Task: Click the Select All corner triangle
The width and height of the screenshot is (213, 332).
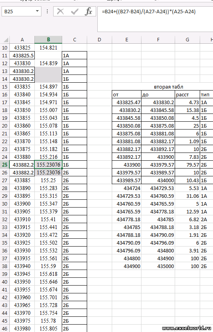Action: (6, 40)
